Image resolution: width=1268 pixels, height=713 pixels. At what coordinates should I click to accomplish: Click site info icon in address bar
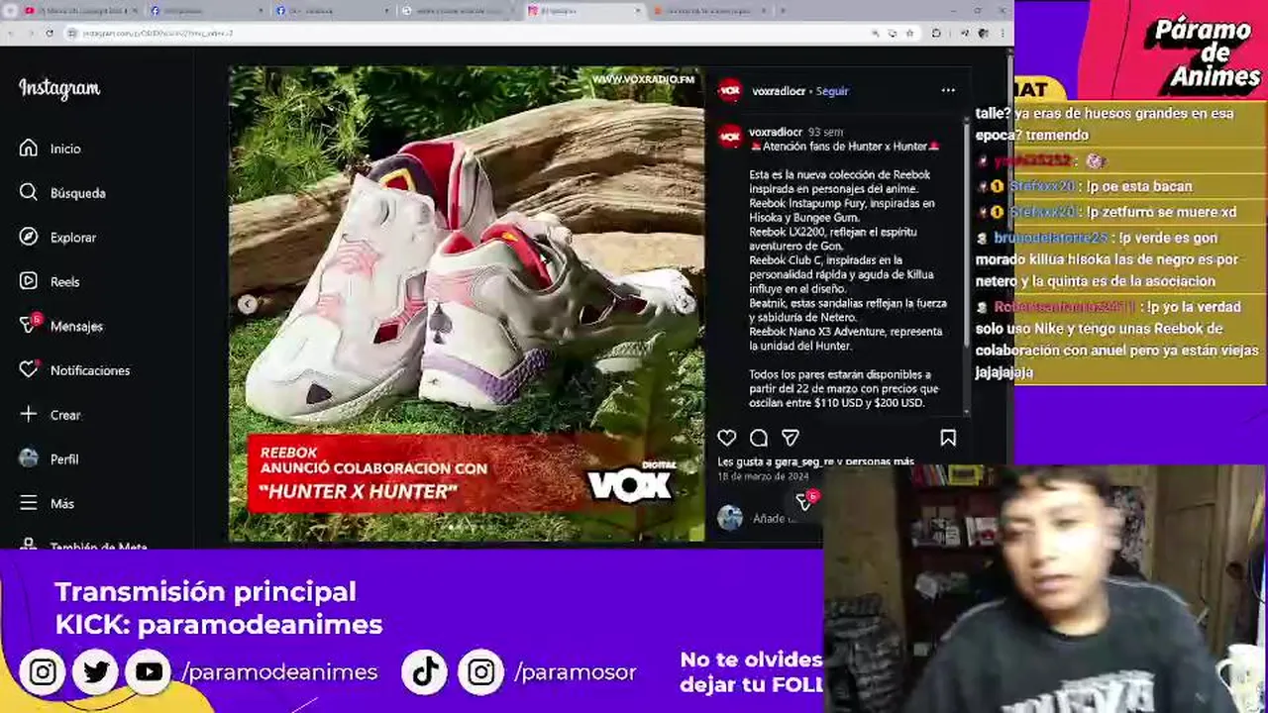[x=72, y=33]
